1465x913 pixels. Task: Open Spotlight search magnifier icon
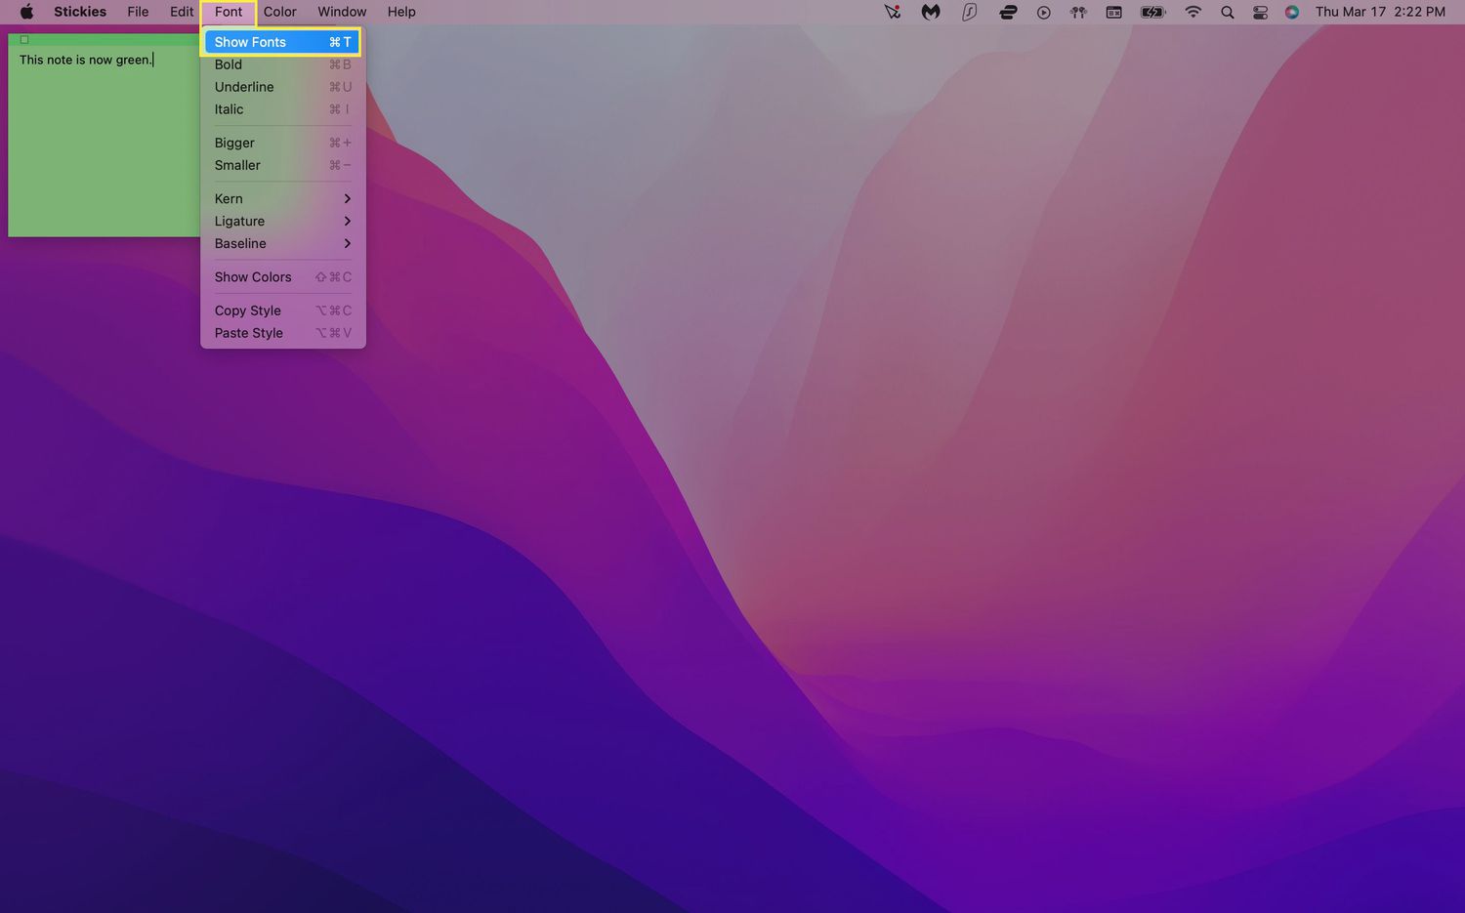[1227, 12]
